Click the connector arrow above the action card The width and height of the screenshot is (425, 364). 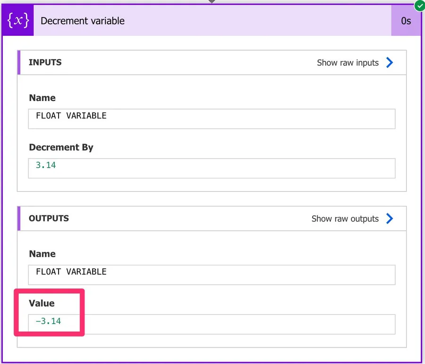pos(212,1)
